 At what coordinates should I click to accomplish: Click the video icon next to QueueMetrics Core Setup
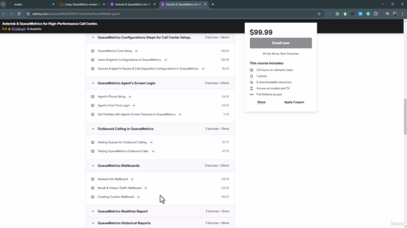point(93,51)
